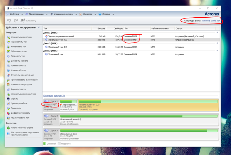Open the Просмотр файлов icon
Image resolution: width=231 pixels, height=155 pixels.
click(8, 104)
